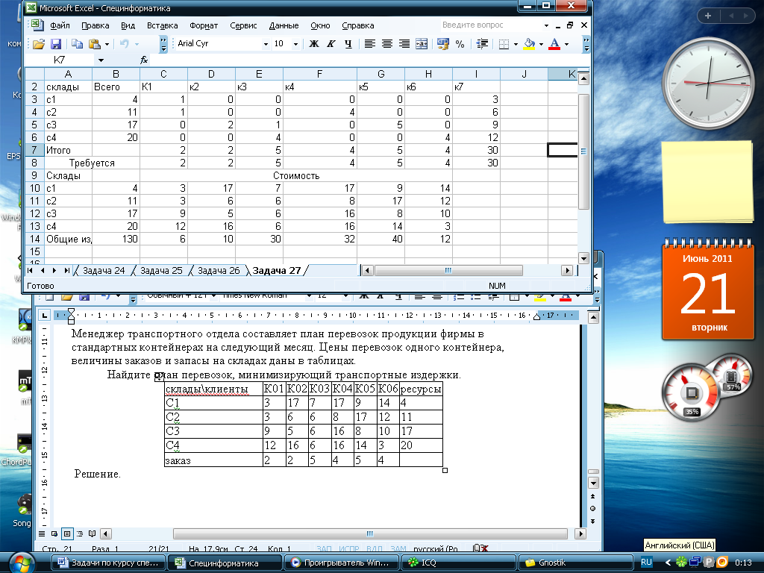Image resolution: width=764 pixels, height=573 pixels.
Task: Click Word select browse object button
Action: pyautogui.click(x=593, y=509)
